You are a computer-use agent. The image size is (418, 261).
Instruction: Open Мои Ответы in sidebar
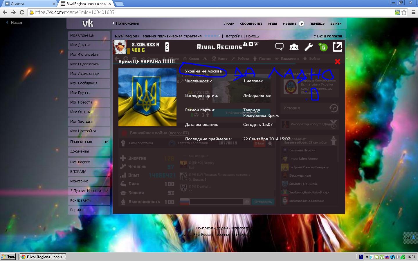tap(89, 112)
